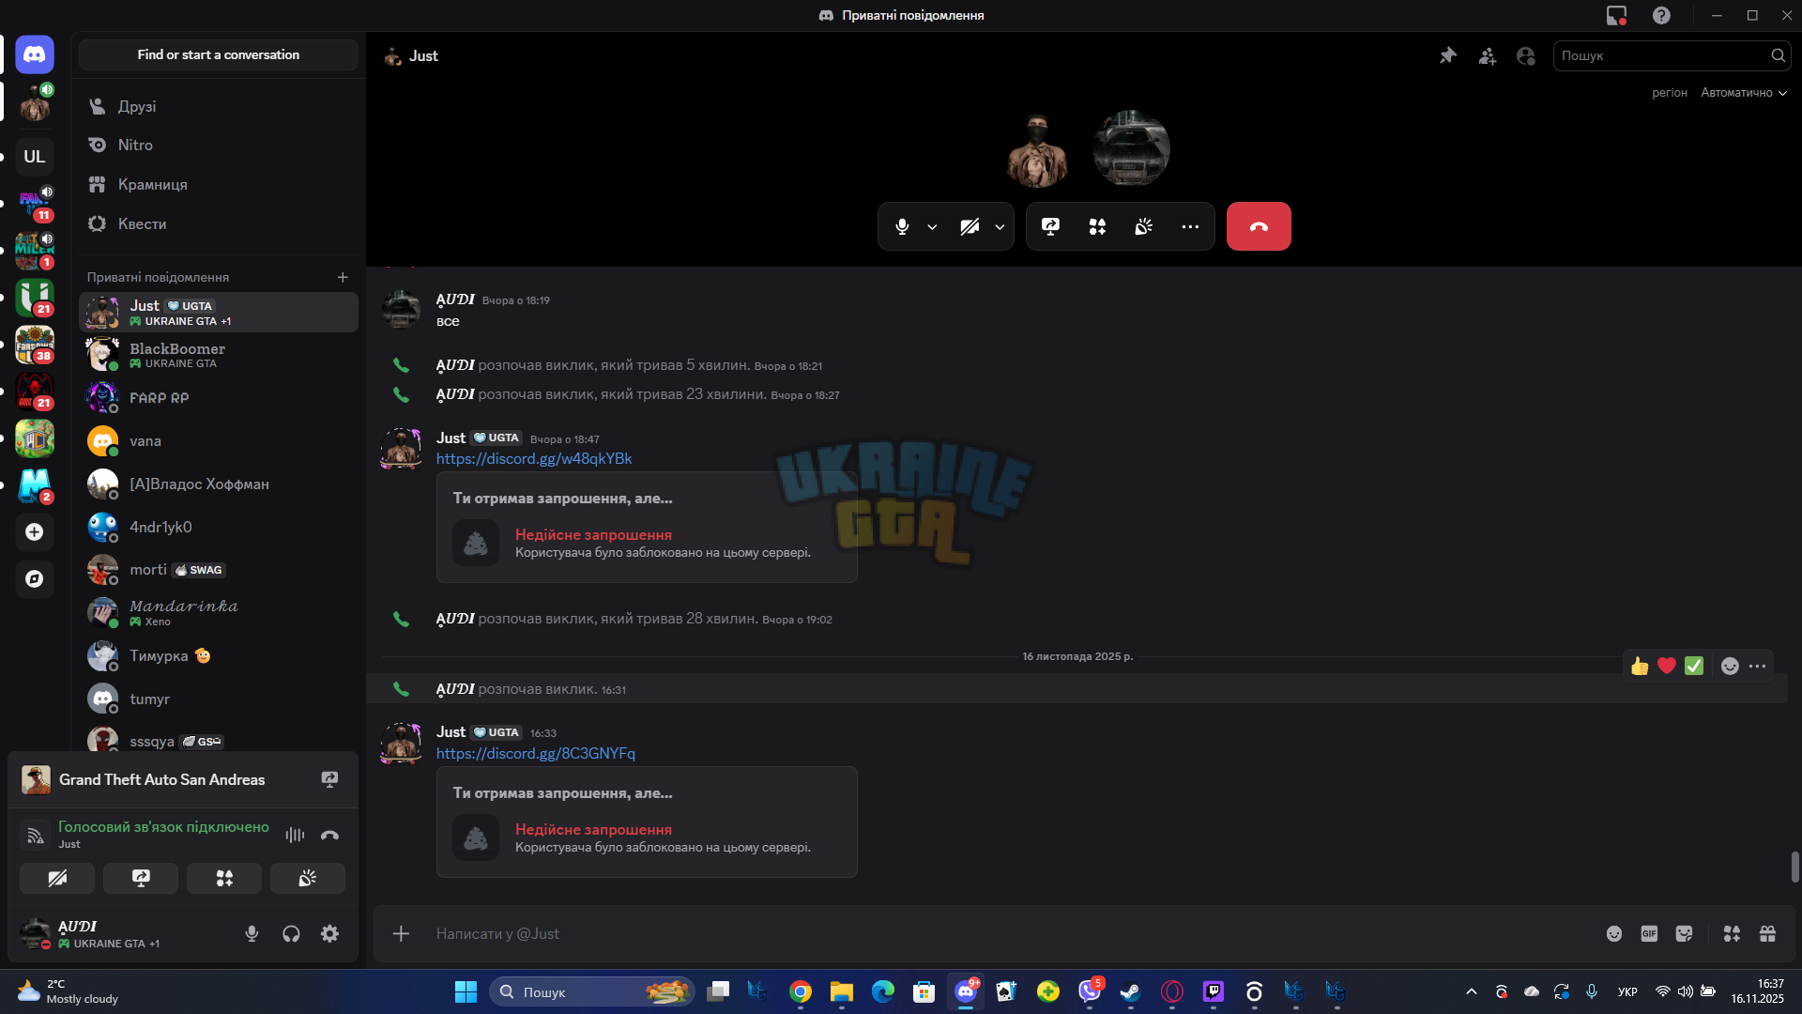Open soundboard from voice panel
The height and width of the screenshot is (1014, 1802).
[308, 879]
